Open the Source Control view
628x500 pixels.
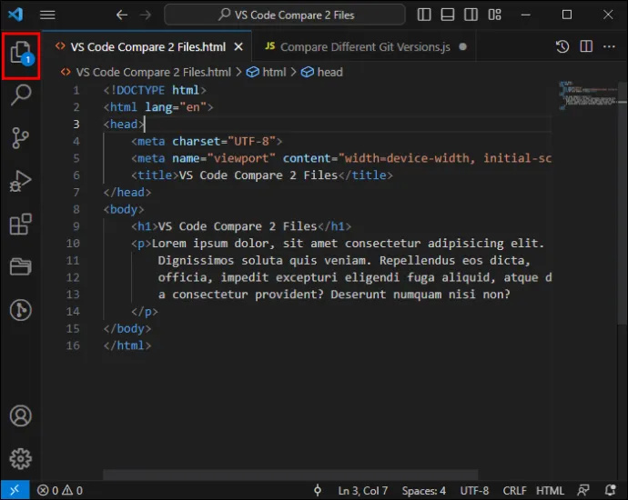tap(21, 138)
